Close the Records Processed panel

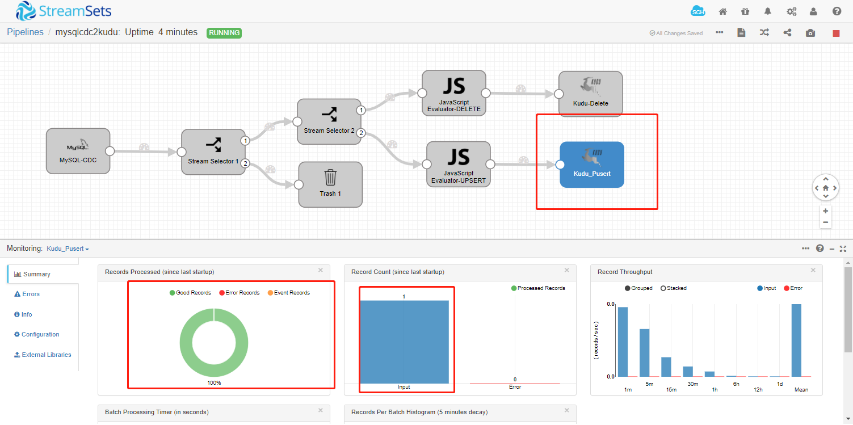tap(321, 271)
